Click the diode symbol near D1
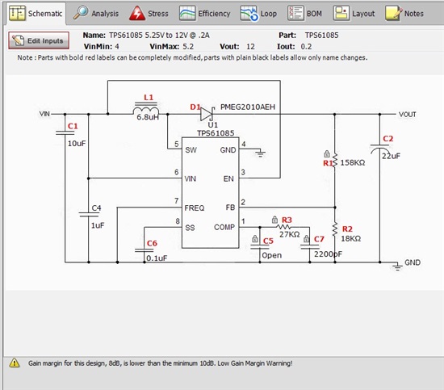Viewport: 444px width, 390px height. click(207, 114)
